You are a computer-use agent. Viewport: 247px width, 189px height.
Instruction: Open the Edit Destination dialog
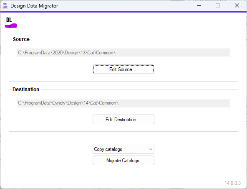pos(123,119)
